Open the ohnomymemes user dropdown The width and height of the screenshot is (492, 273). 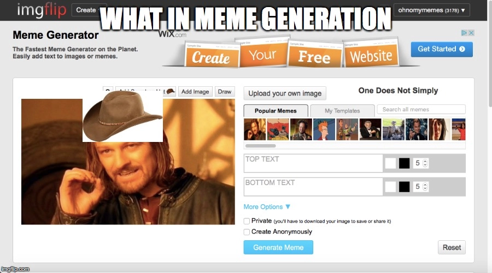pyautogui.click(x=431, y=10)
